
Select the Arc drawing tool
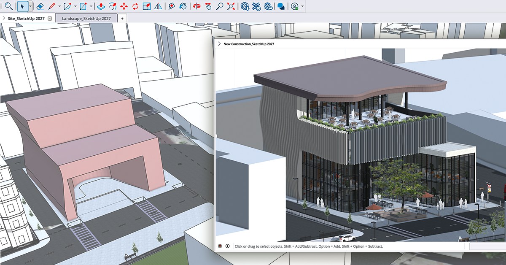pyautogui.click(x=67, y=6)
